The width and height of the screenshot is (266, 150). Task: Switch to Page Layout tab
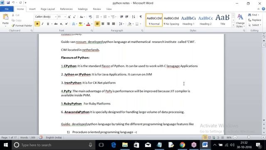[x=48, y=9]
